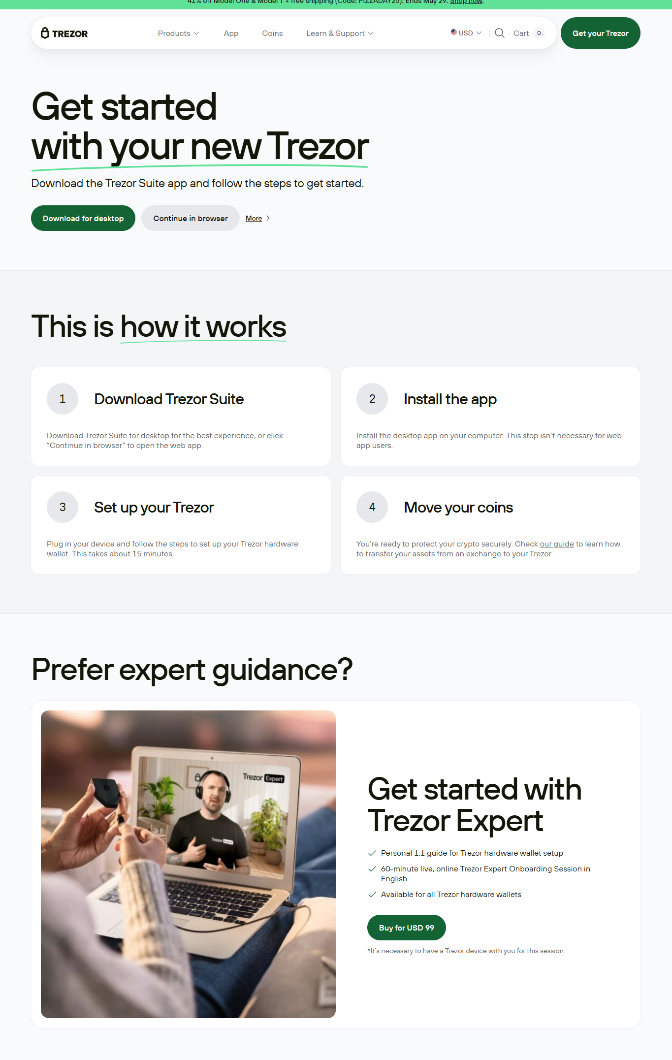Click Continue in browser button
Screen dimensions: 672x1060
pyautogui.click(x=191, y=218)
